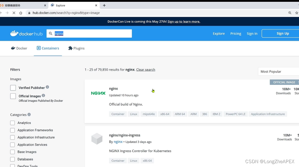Switch to the Explore browser tab
This screenshot has width=299, height=167.
74,5
